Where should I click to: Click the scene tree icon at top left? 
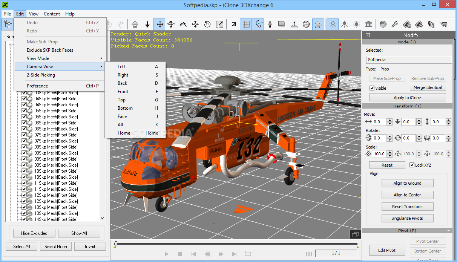(8, 25)
